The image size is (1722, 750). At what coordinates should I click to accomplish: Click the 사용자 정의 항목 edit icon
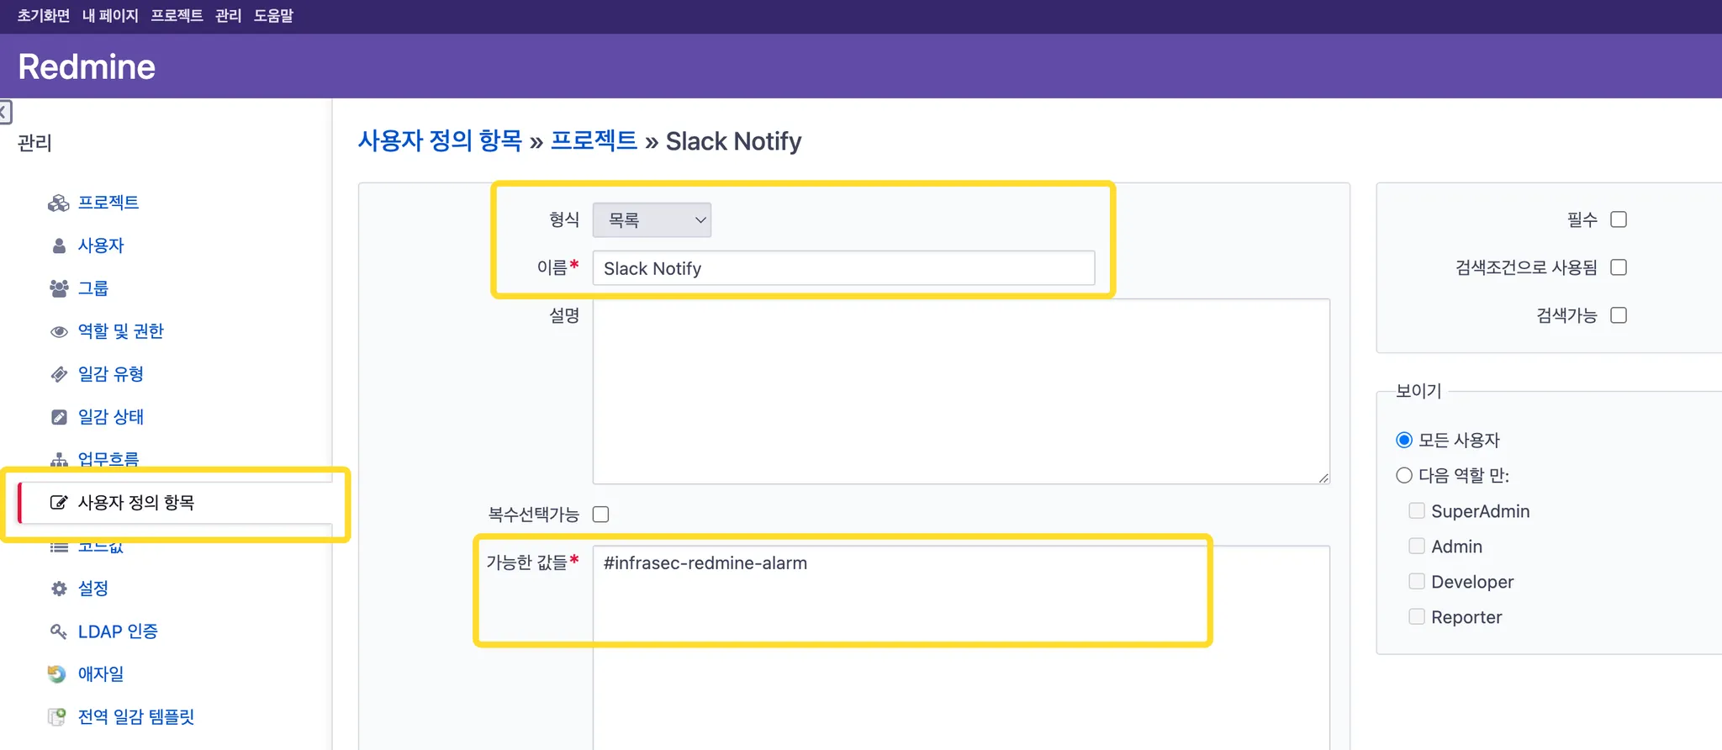[x=59, y=503]
